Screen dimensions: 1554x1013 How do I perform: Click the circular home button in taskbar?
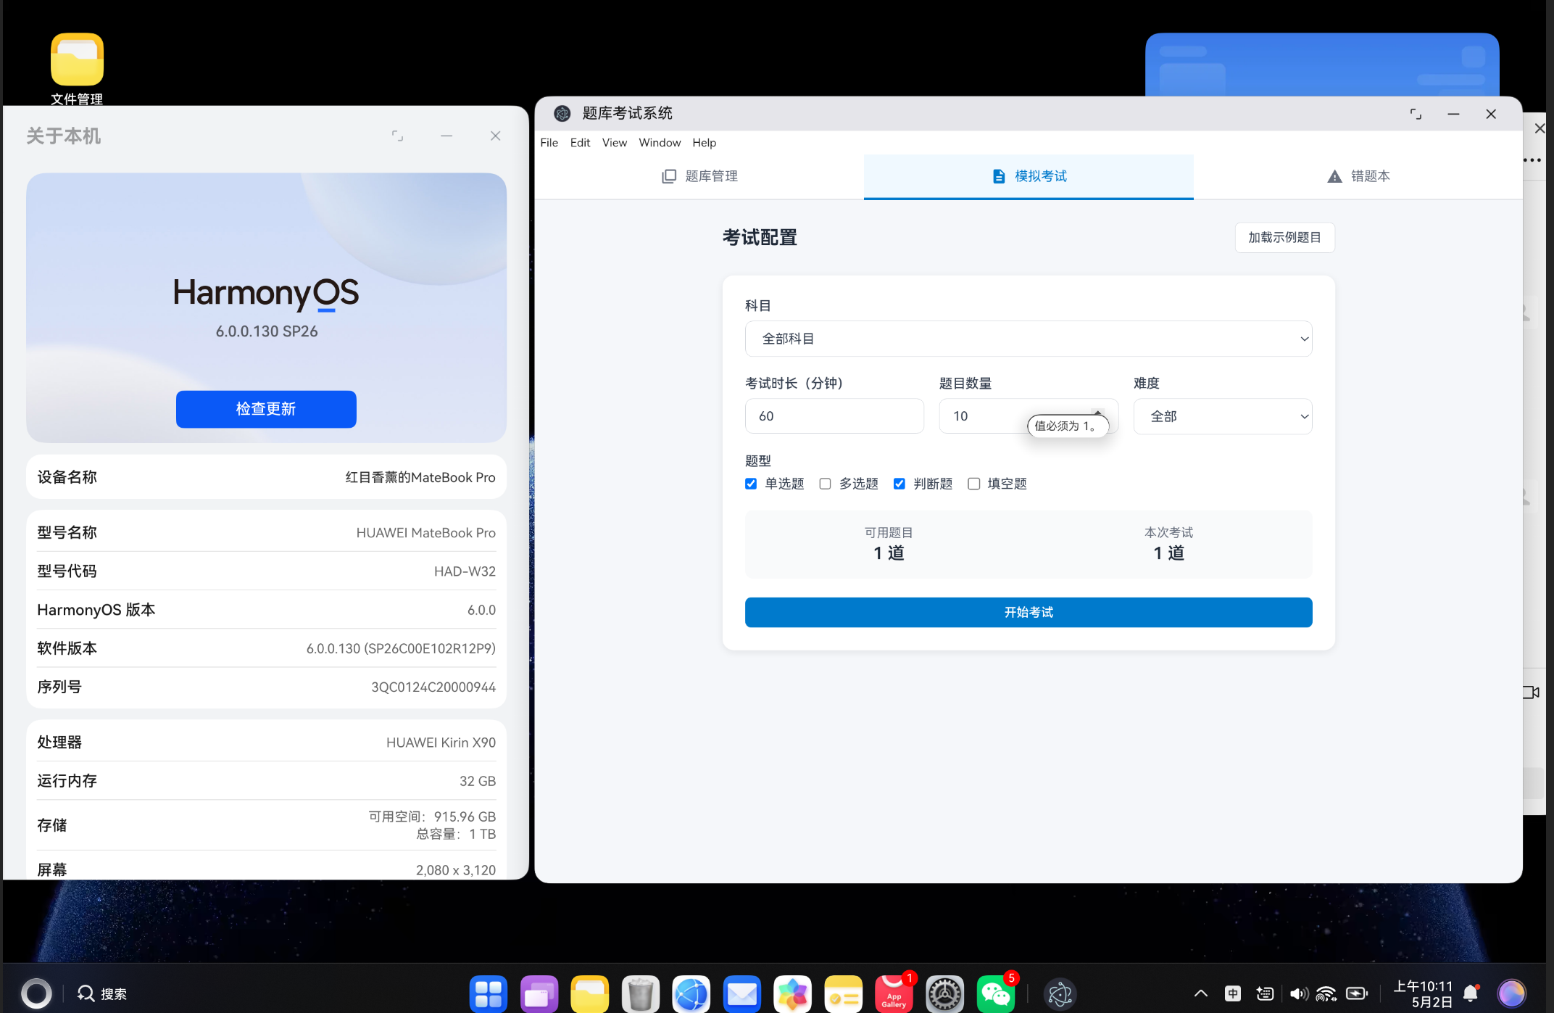[36, 993]
